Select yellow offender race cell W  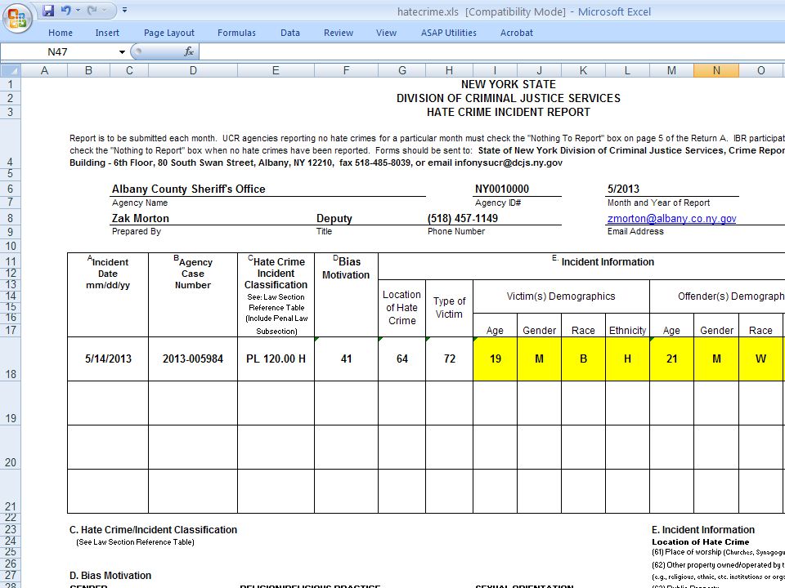[760, 359]
